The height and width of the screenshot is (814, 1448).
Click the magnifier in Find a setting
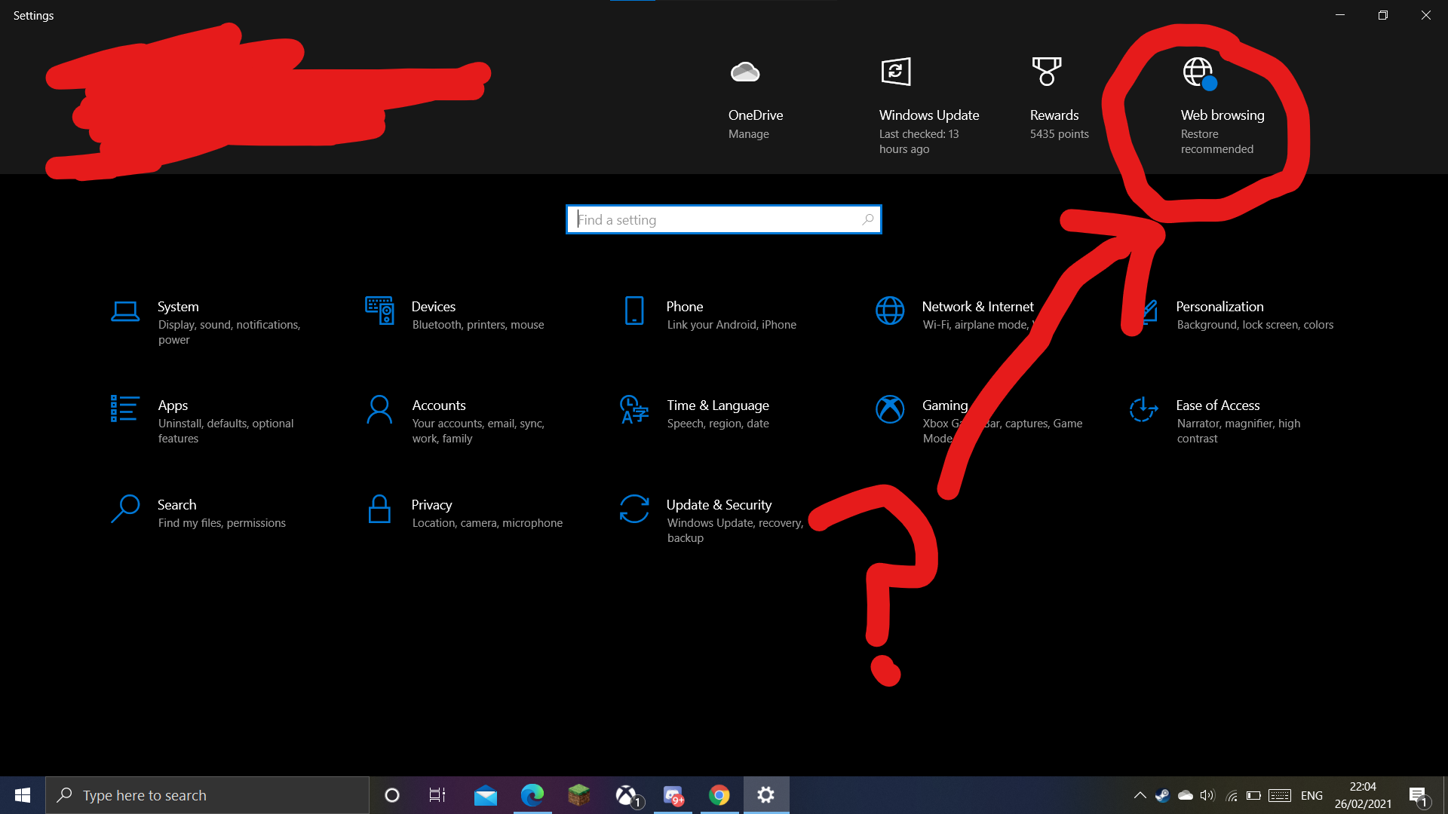tap(868, 219)
